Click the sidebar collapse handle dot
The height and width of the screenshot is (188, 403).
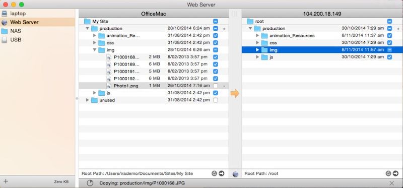tap(77, 98)
